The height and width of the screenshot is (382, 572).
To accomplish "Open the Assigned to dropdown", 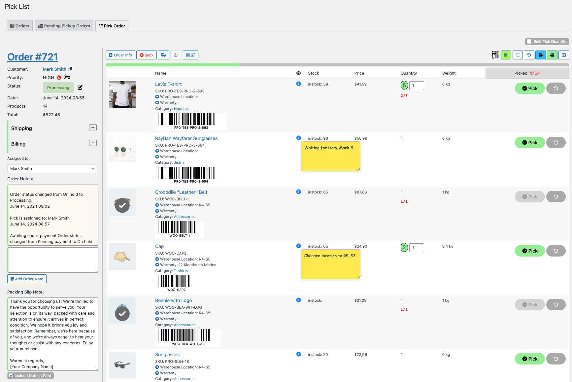I will 52,168.
